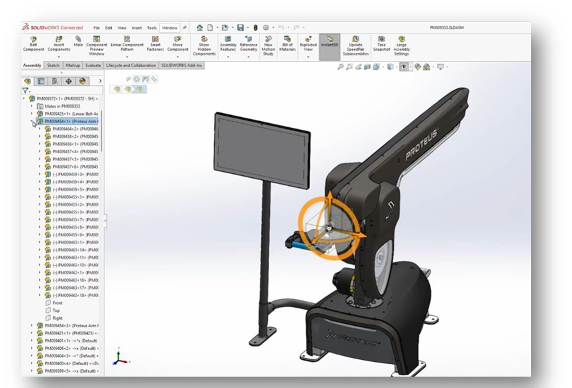
Task: Open the filter funnel in the feature tree
Action: (x=25, y=90)
